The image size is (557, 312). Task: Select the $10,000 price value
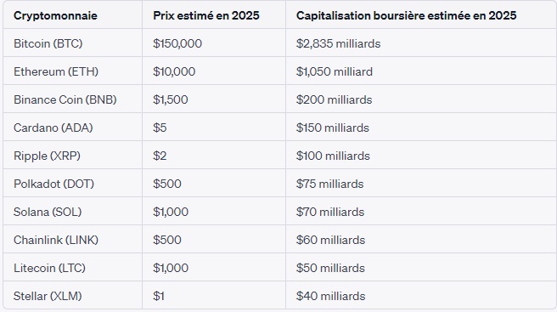(174, 71)
